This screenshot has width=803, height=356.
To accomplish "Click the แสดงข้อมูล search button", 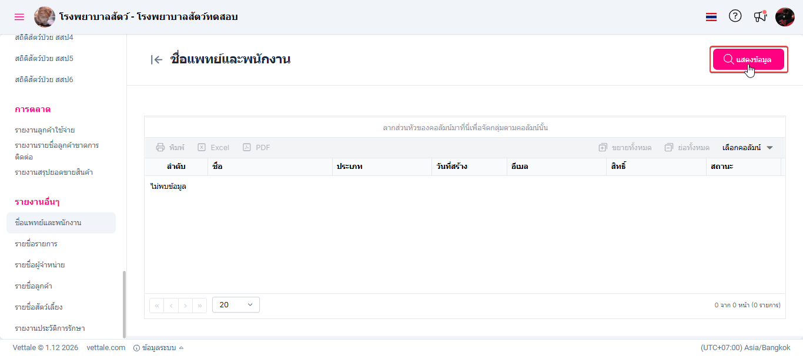I will point(748,59).
